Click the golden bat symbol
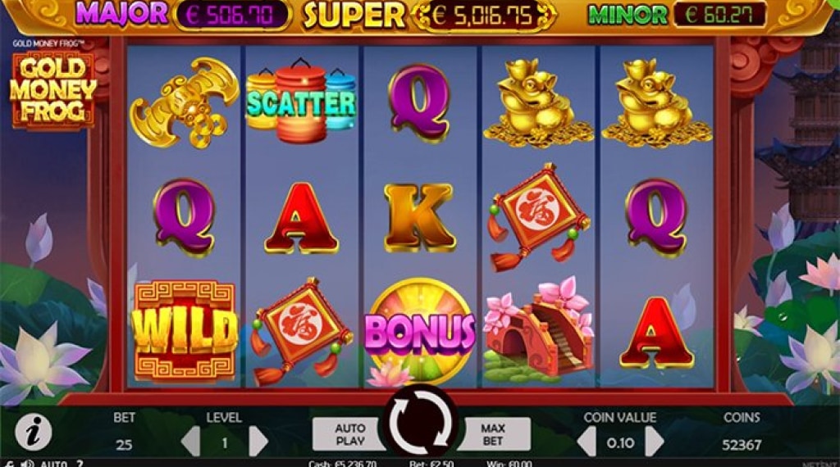The height and width of the screenshot is (467, 840). pyautogui.click(x=185, y=102)
